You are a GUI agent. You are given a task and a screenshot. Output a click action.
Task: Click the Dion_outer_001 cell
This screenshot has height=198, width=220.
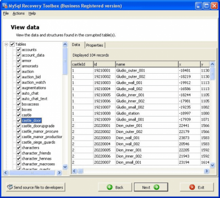tap(147, 125)
